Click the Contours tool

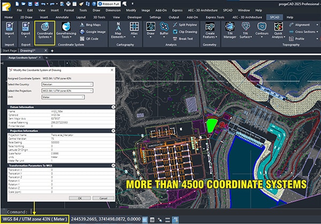tap(262, 30)
